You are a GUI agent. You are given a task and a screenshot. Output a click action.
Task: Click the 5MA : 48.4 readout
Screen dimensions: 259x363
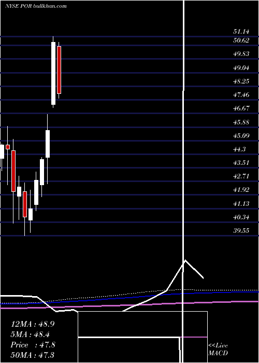coord(30,334)
